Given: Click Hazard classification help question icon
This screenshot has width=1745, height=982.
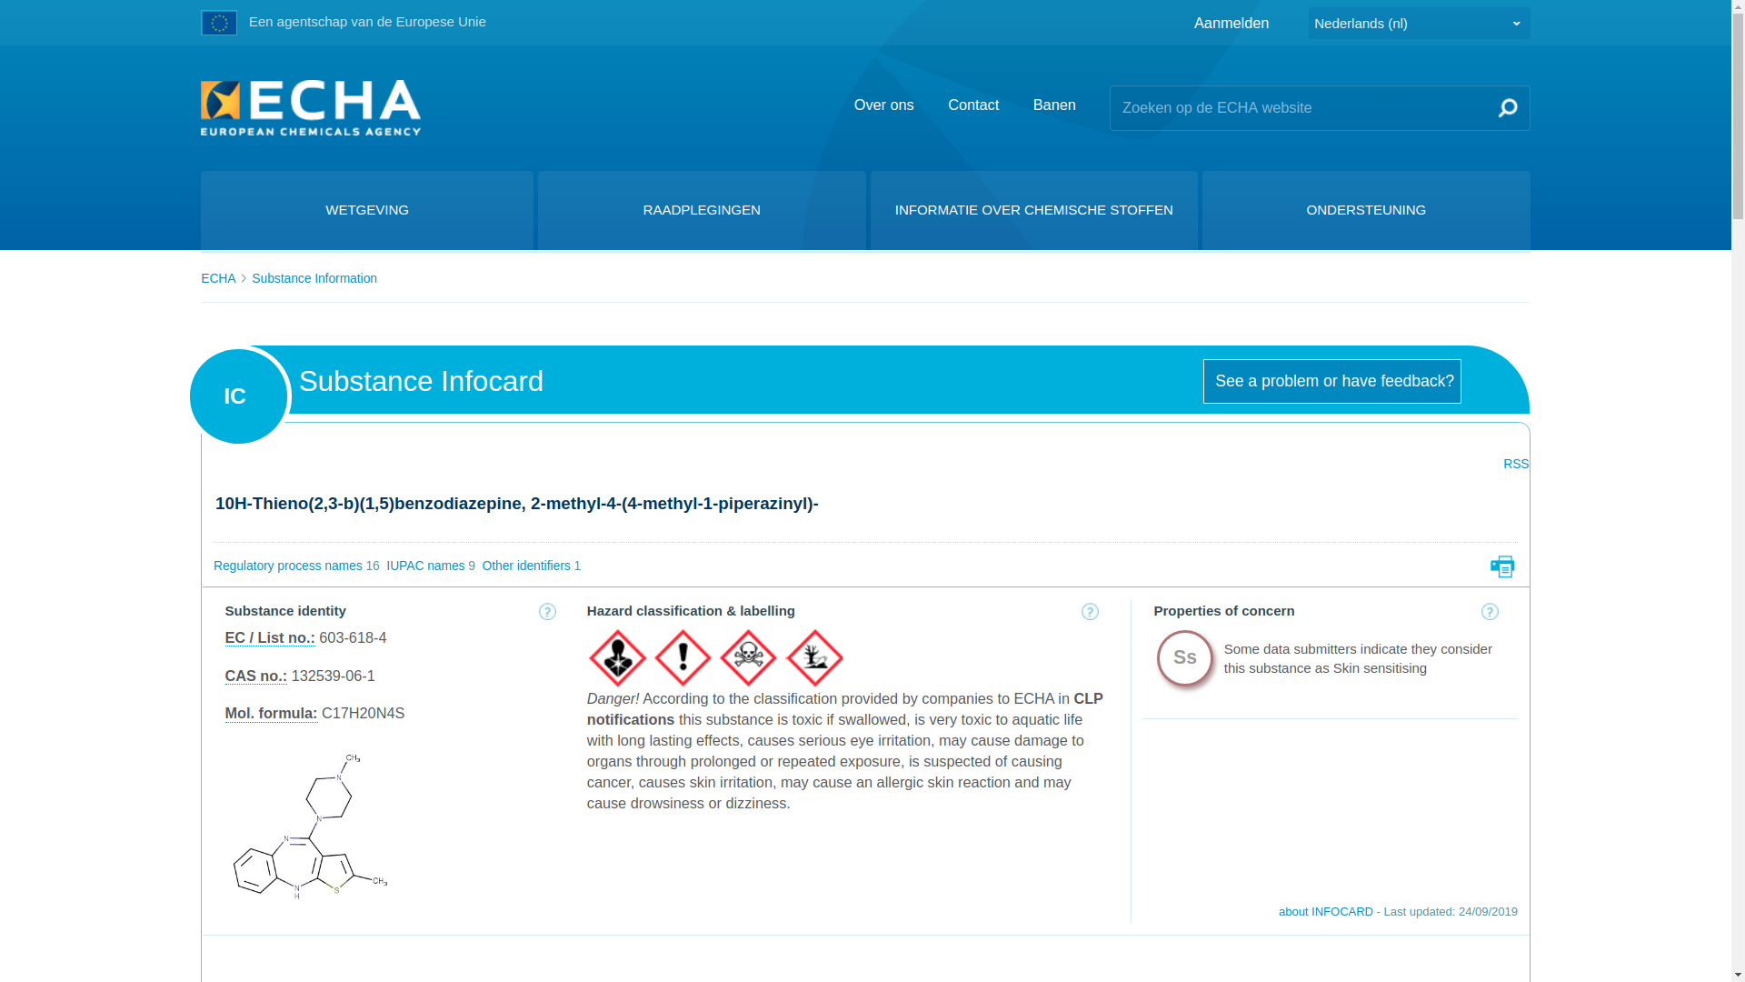Looking at the screenshot, I should coord(1090,612).
